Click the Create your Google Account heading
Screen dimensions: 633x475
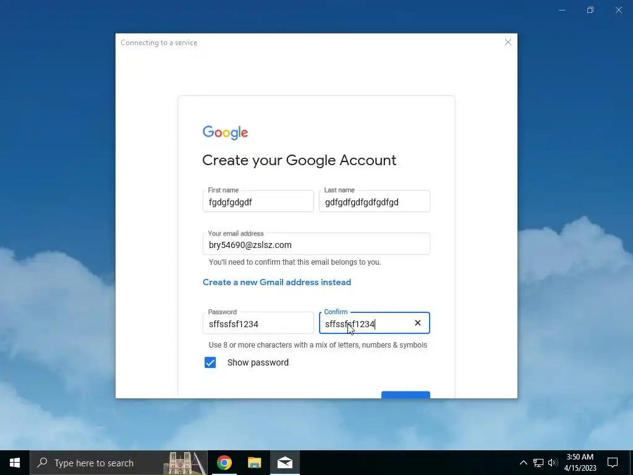tap(299, 160)
